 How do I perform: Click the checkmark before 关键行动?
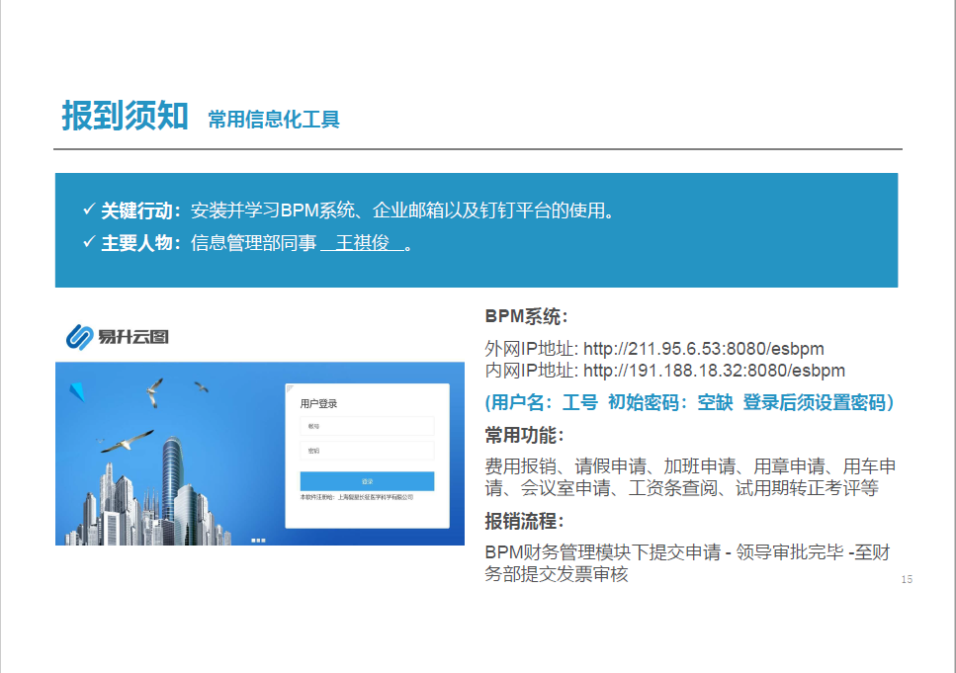[88, 210]
